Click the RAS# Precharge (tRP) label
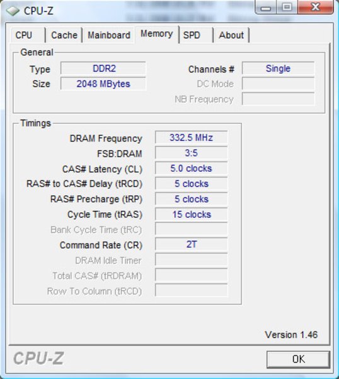The image size is (339, 379). pos(96,199)
